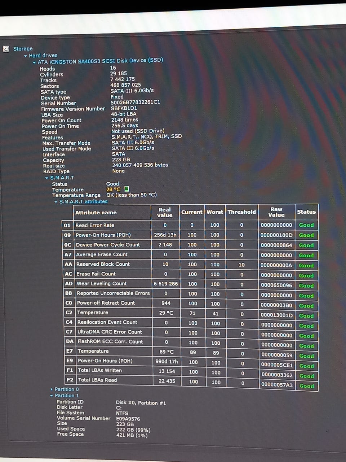Image resolution: width=346 pixels, height=462 pixels.
Task: Select the Total LBAs Written attribute
Action: 100,370
